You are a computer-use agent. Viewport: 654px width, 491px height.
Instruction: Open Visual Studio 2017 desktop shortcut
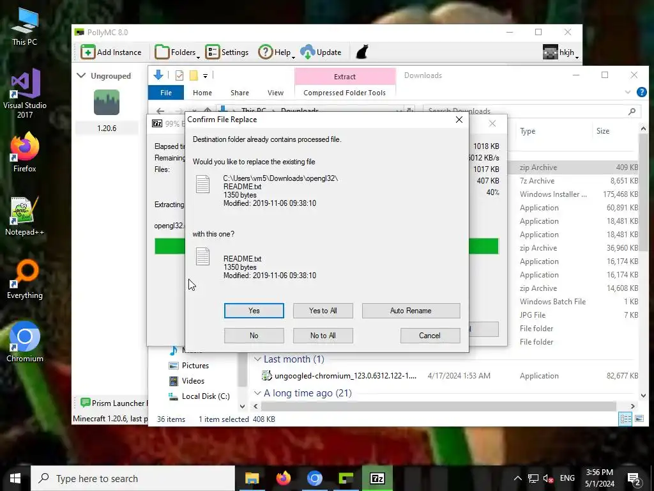click(x=25, y=93)
